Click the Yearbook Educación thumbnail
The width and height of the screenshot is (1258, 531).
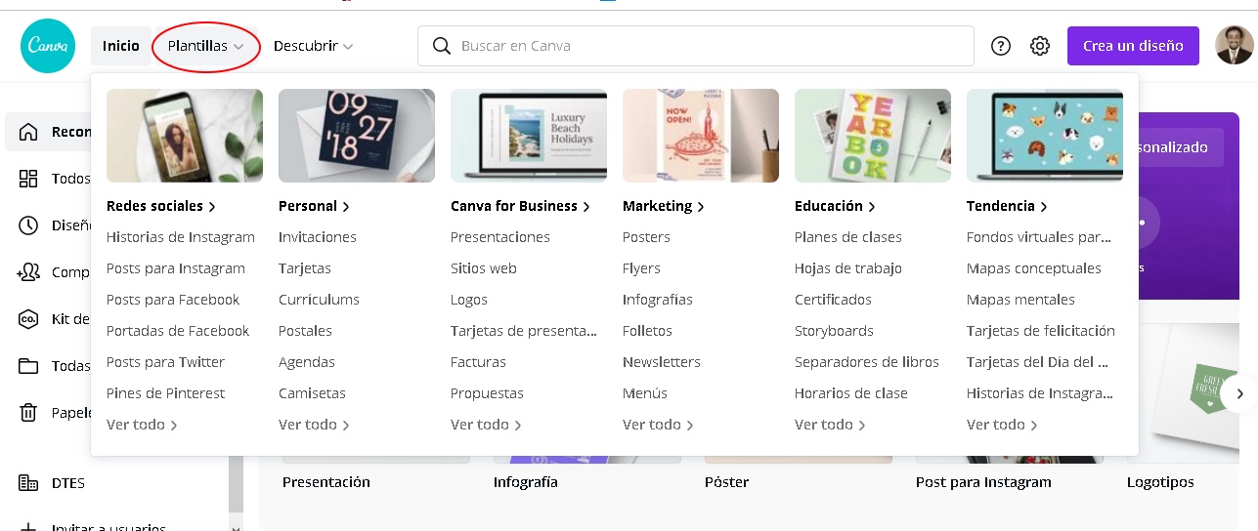click(x=872, y=136)
